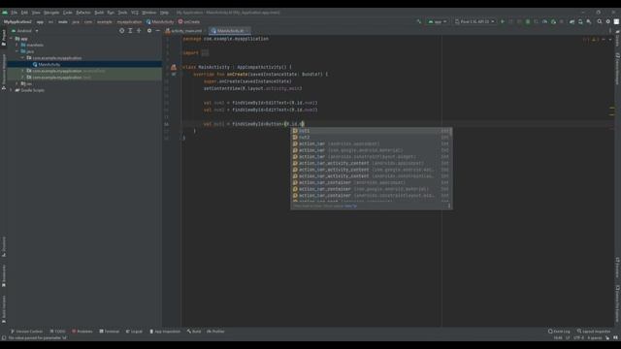Viewport: 621px width, 349px height.
Task: Open the Profiler tool window
Action: pos(215,332)
